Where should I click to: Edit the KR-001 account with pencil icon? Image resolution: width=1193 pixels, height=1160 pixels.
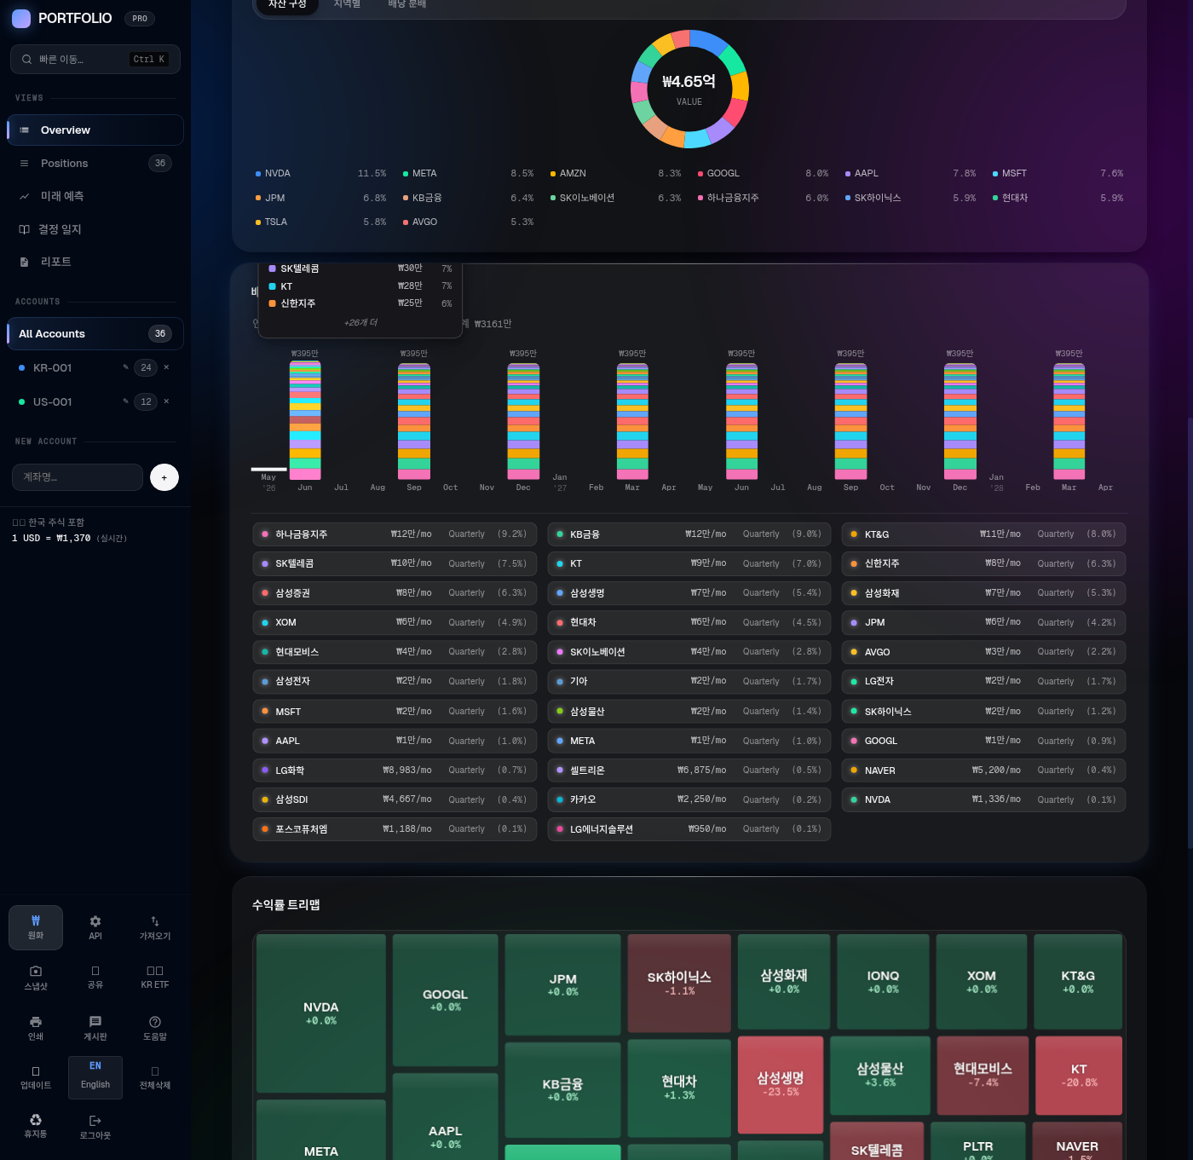pyautogui.click(x=125, y=367)
